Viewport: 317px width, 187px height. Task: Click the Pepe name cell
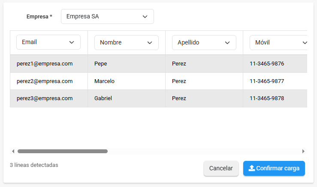pyautogui.click(x=101, y=64)
